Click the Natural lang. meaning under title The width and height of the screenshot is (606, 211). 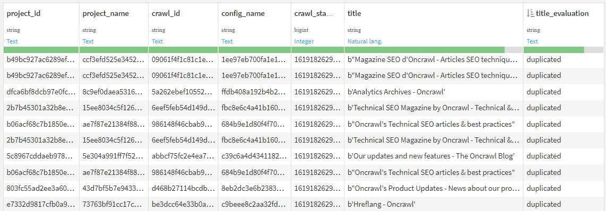(x=365, y=41)
